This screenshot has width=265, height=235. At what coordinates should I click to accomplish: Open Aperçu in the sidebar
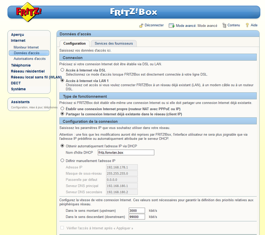[18, 35]
